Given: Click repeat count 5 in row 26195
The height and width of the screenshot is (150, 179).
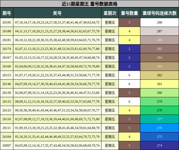Looking at the screenshot, I should pyautogui.click(x=129, y=22).
